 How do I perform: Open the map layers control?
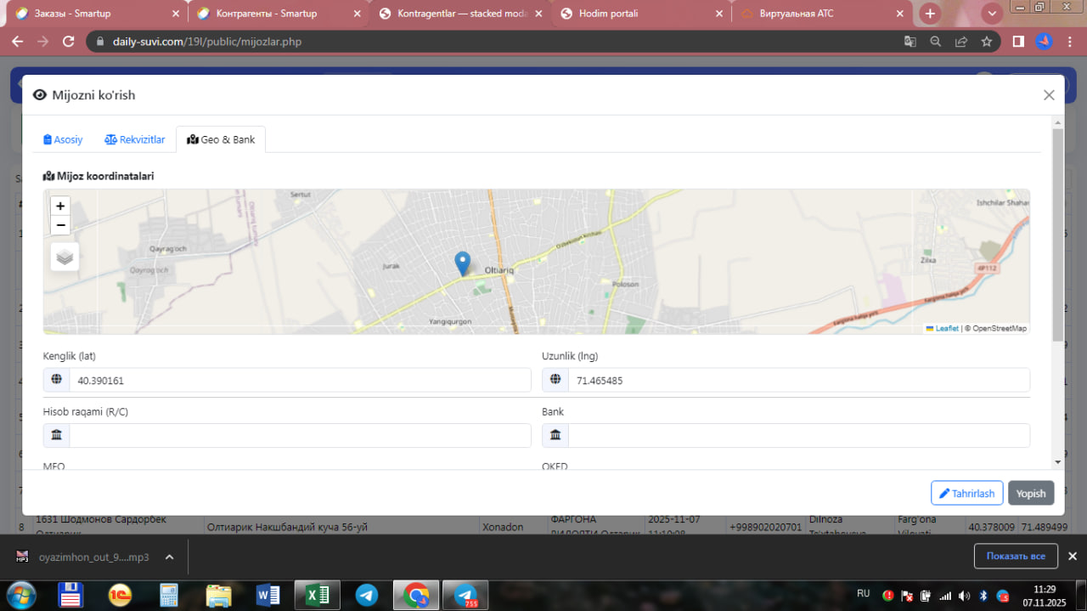[65, 256]
